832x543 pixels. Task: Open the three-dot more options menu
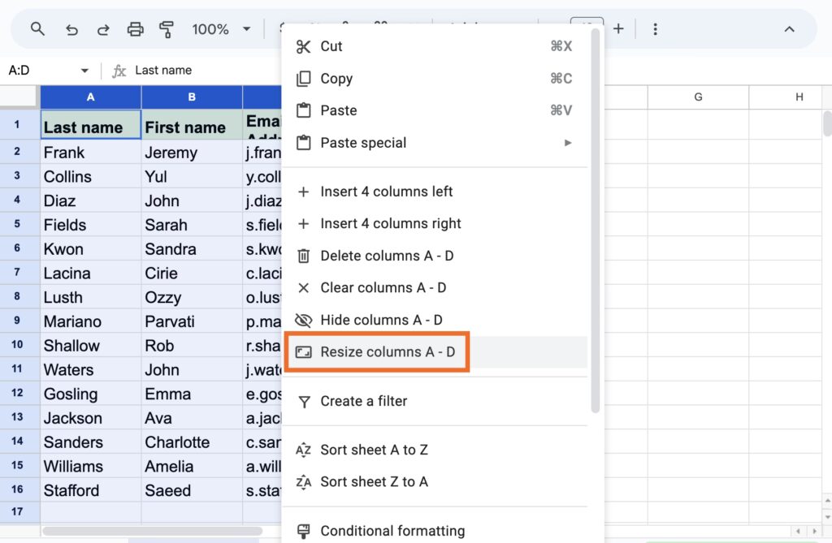655,29
